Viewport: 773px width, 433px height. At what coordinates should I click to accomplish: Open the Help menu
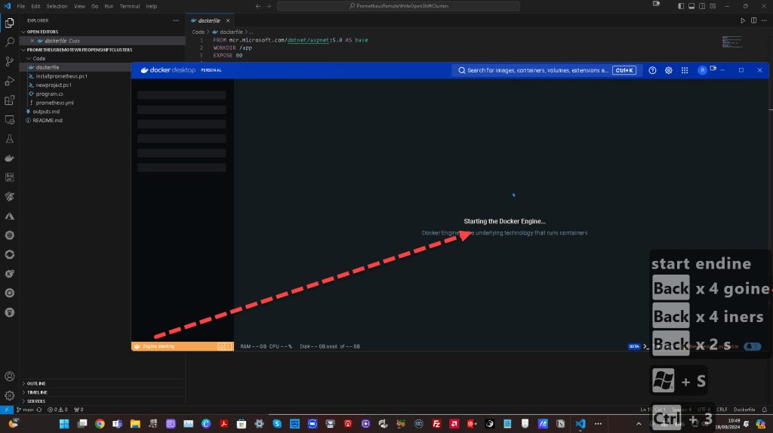pos(151,6)
